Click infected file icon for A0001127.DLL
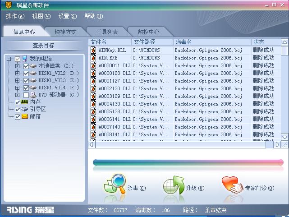Viewport: 289px width, 217px height. click(x=93, y=81)
